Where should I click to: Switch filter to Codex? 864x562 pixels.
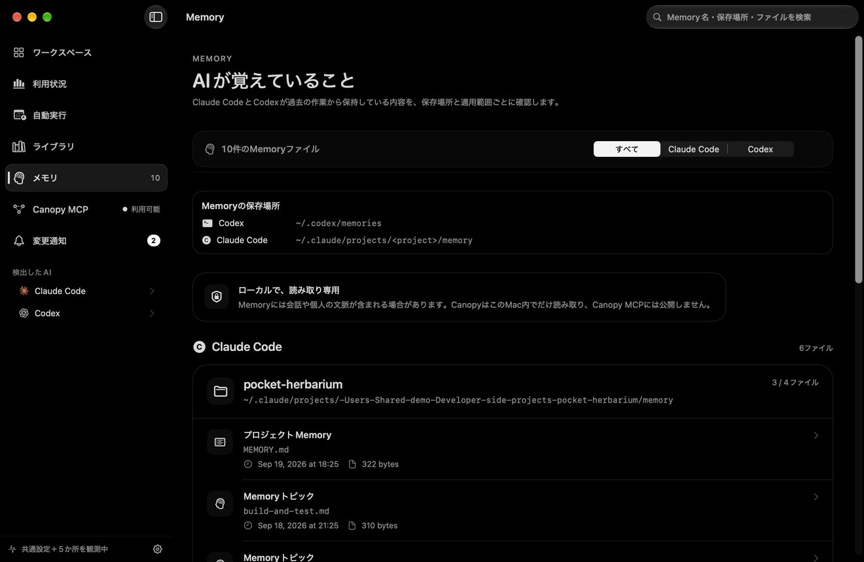761,149
